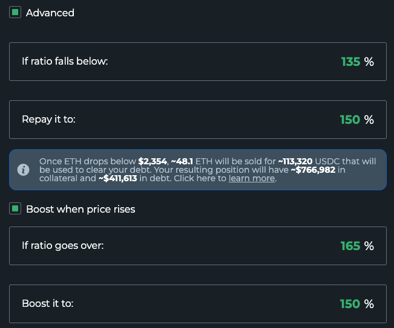Click the Advanced label text
This screenshot has width=394, height=328.
[50, 13]
